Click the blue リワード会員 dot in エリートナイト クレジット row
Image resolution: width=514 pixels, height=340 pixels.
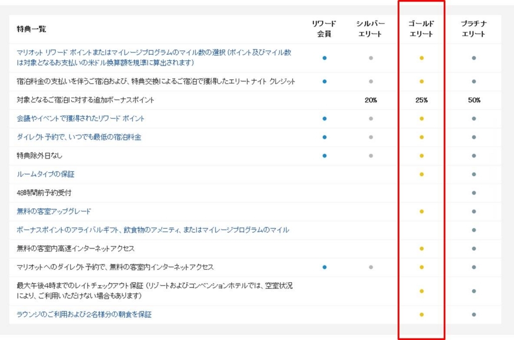click(325, 81)
